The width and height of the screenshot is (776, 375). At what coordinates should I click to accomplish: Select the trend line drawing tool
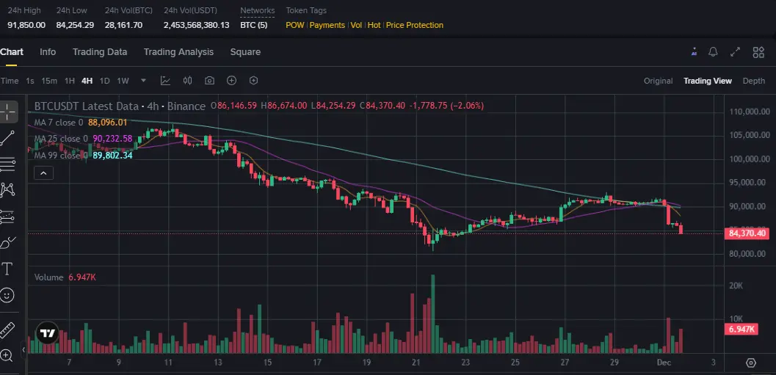8,138
